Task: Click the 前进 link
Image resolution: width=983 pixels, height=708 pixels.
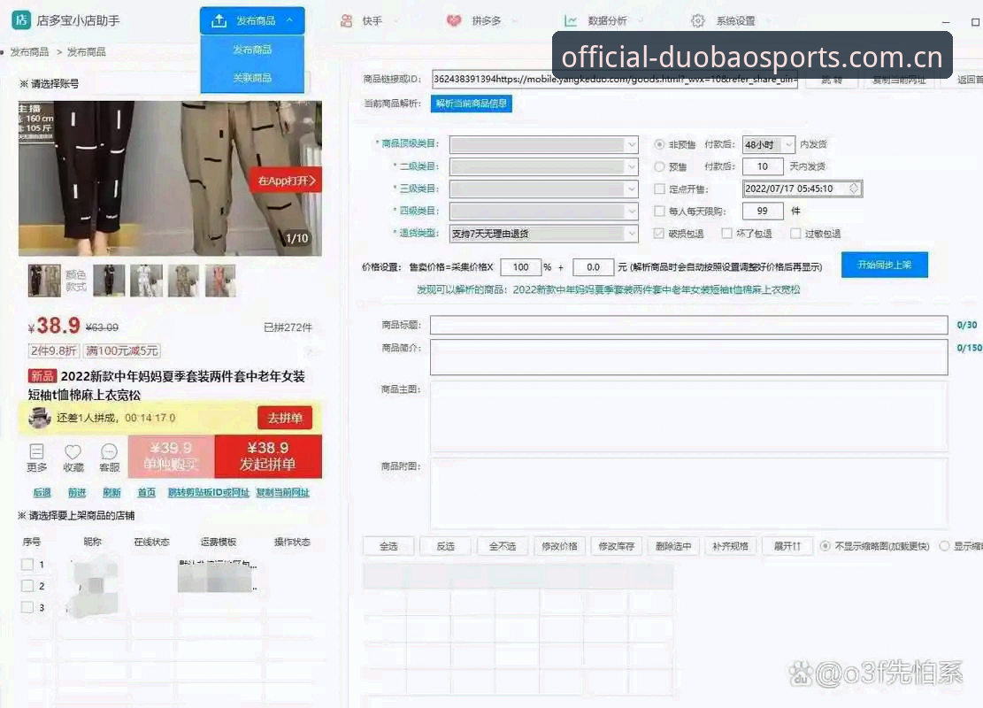Action: 77,493
